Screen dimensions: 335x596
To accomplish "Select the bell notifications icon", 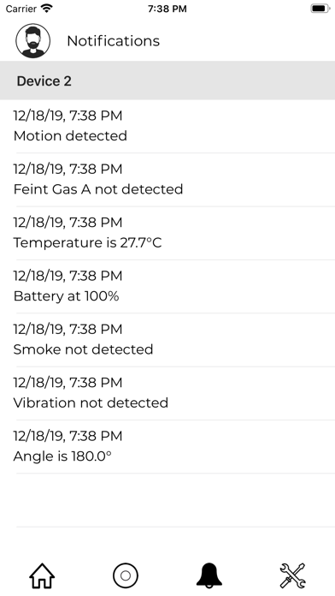I will (x=209, y=575).
